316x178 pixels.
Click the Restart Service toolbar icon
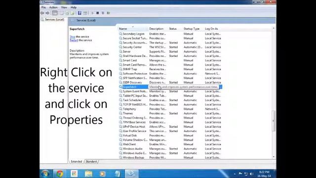tap(108, 13)
